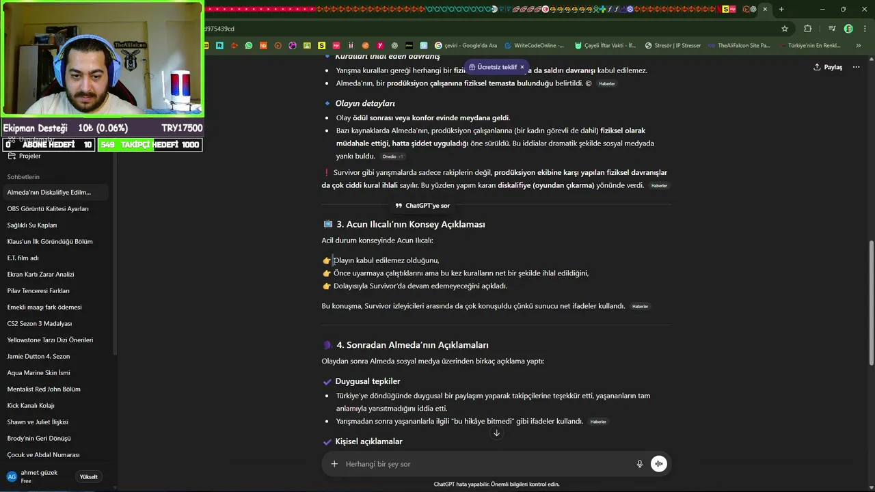Open the CS2 Sezon 3 Madalyası chat

pyautogui.click(x=55, y=323)
